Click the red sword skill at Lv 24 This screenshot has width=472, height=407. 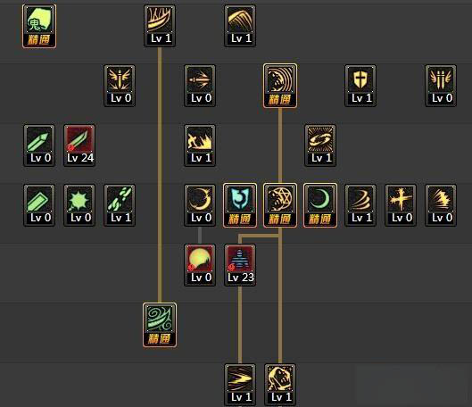[x=79, y=145]
